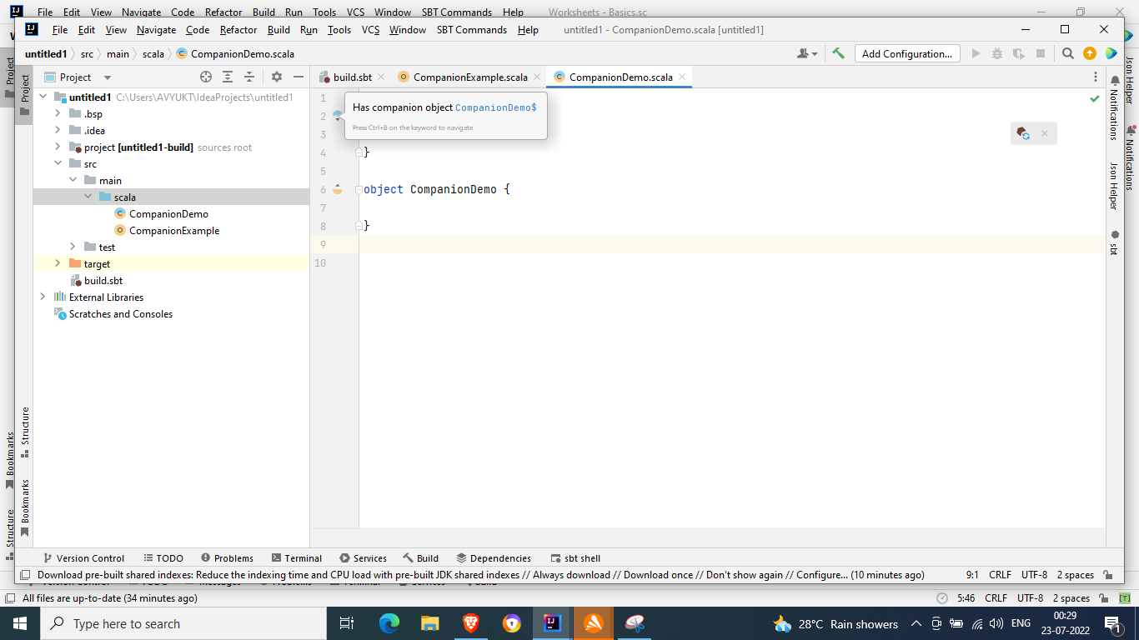The image size is (1139, 640).
Task: Open the Project view settings gear icon
Action: (x=275, y=77)
